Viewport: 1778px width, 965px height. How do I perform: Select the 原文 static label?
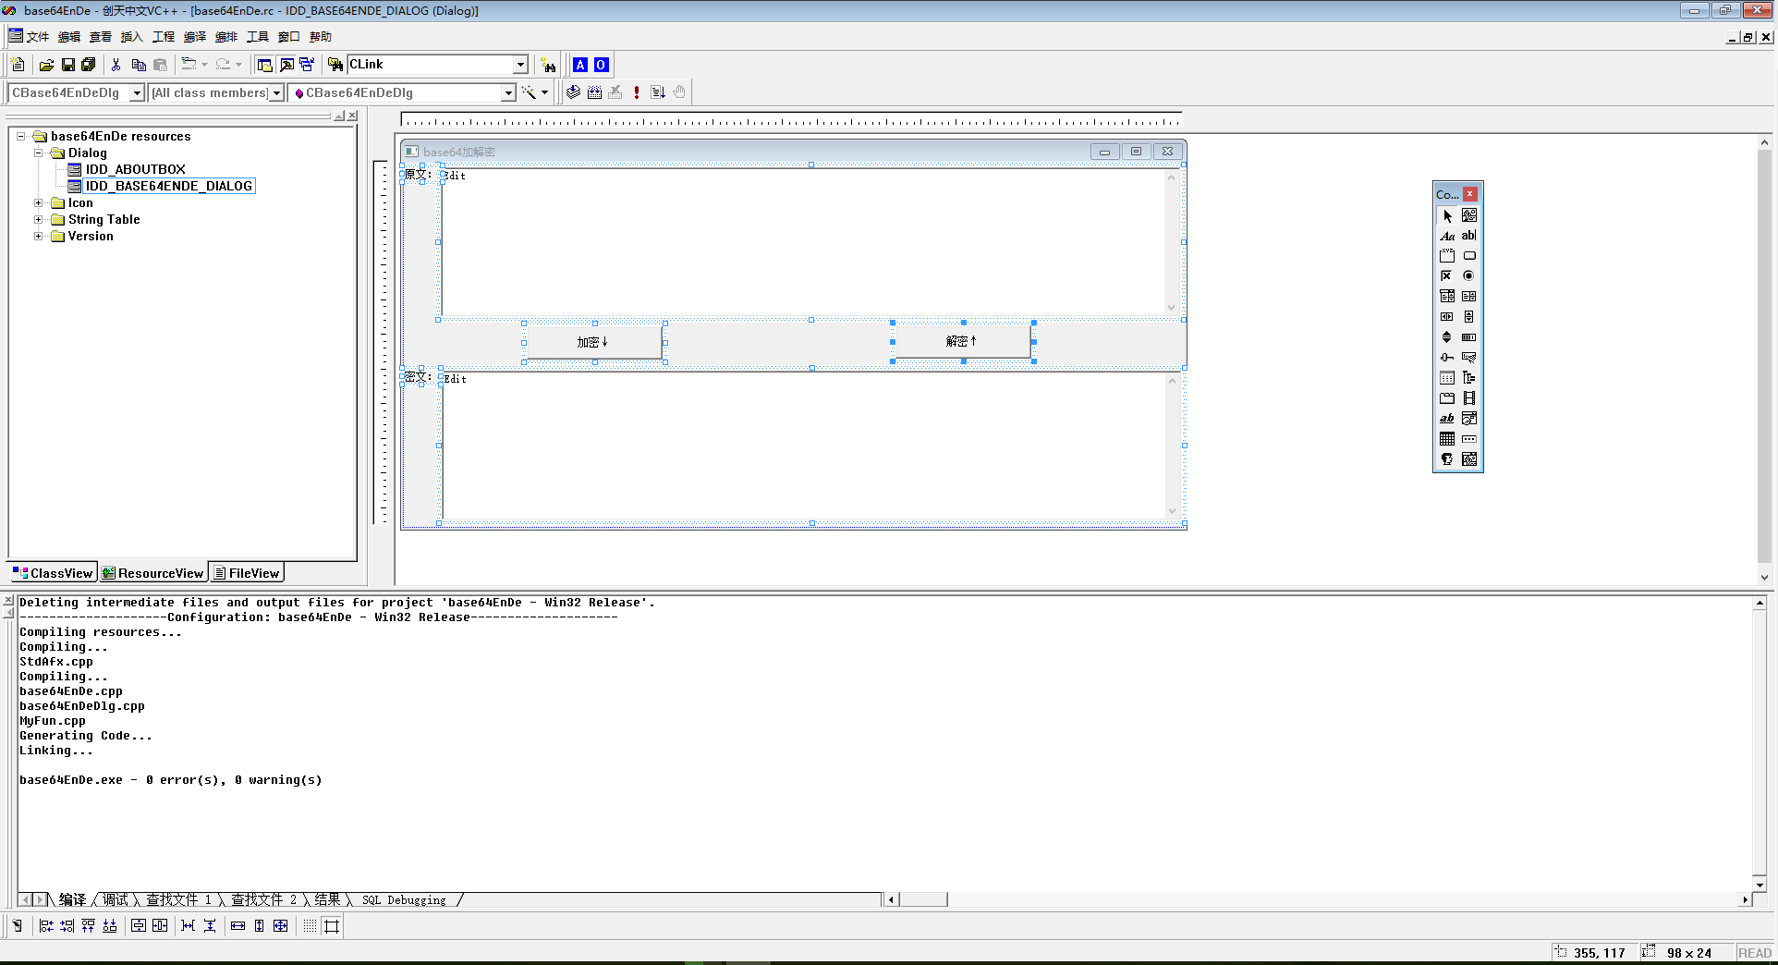tap(418, 174)
